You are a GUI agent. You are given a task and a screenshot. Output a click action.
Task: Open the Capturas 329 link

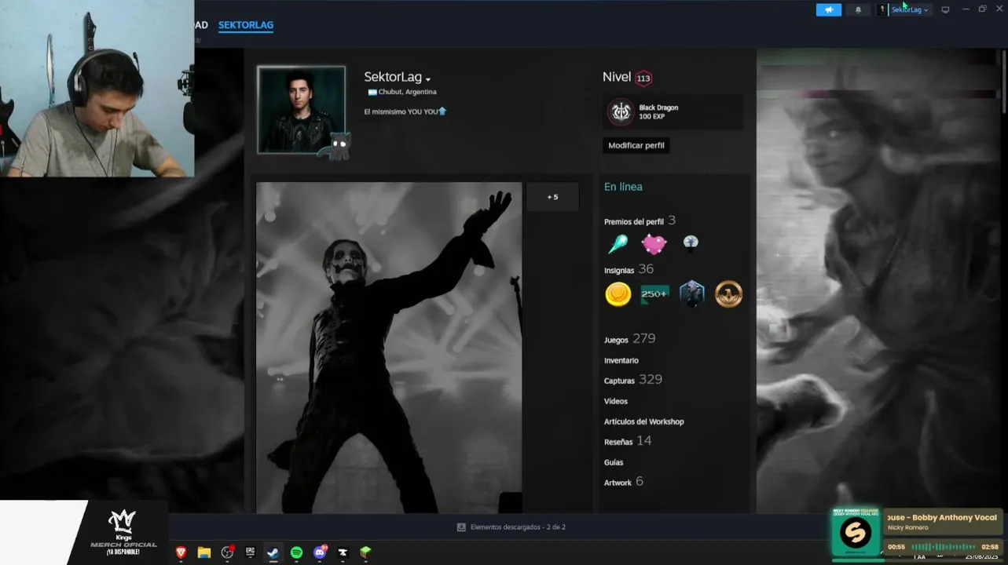pos(633,380)
